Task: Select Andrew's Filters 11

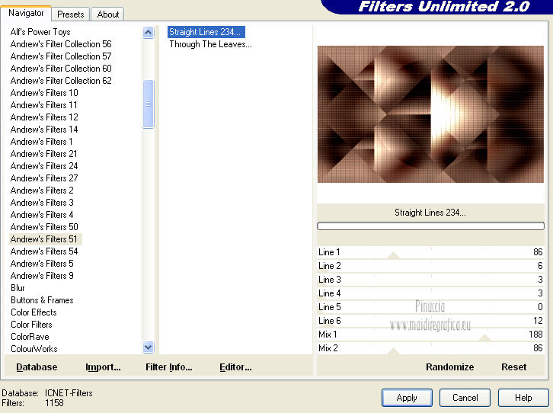Action: tap(43, 104)
